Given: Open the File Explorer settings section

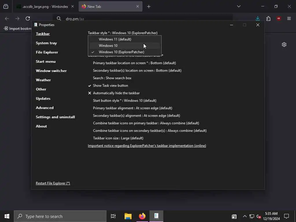Looking at the screenshot, I should [47, 52].
